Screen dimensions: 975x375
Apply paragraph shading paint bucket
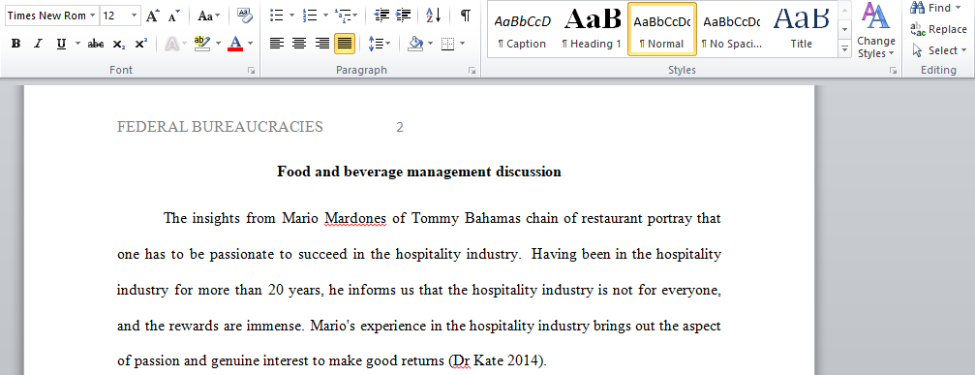pos(415,44)
